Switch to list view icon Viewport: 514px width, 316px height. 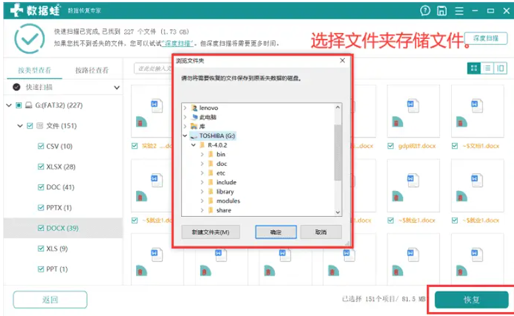pyautogui.click(x=487, y=68)
